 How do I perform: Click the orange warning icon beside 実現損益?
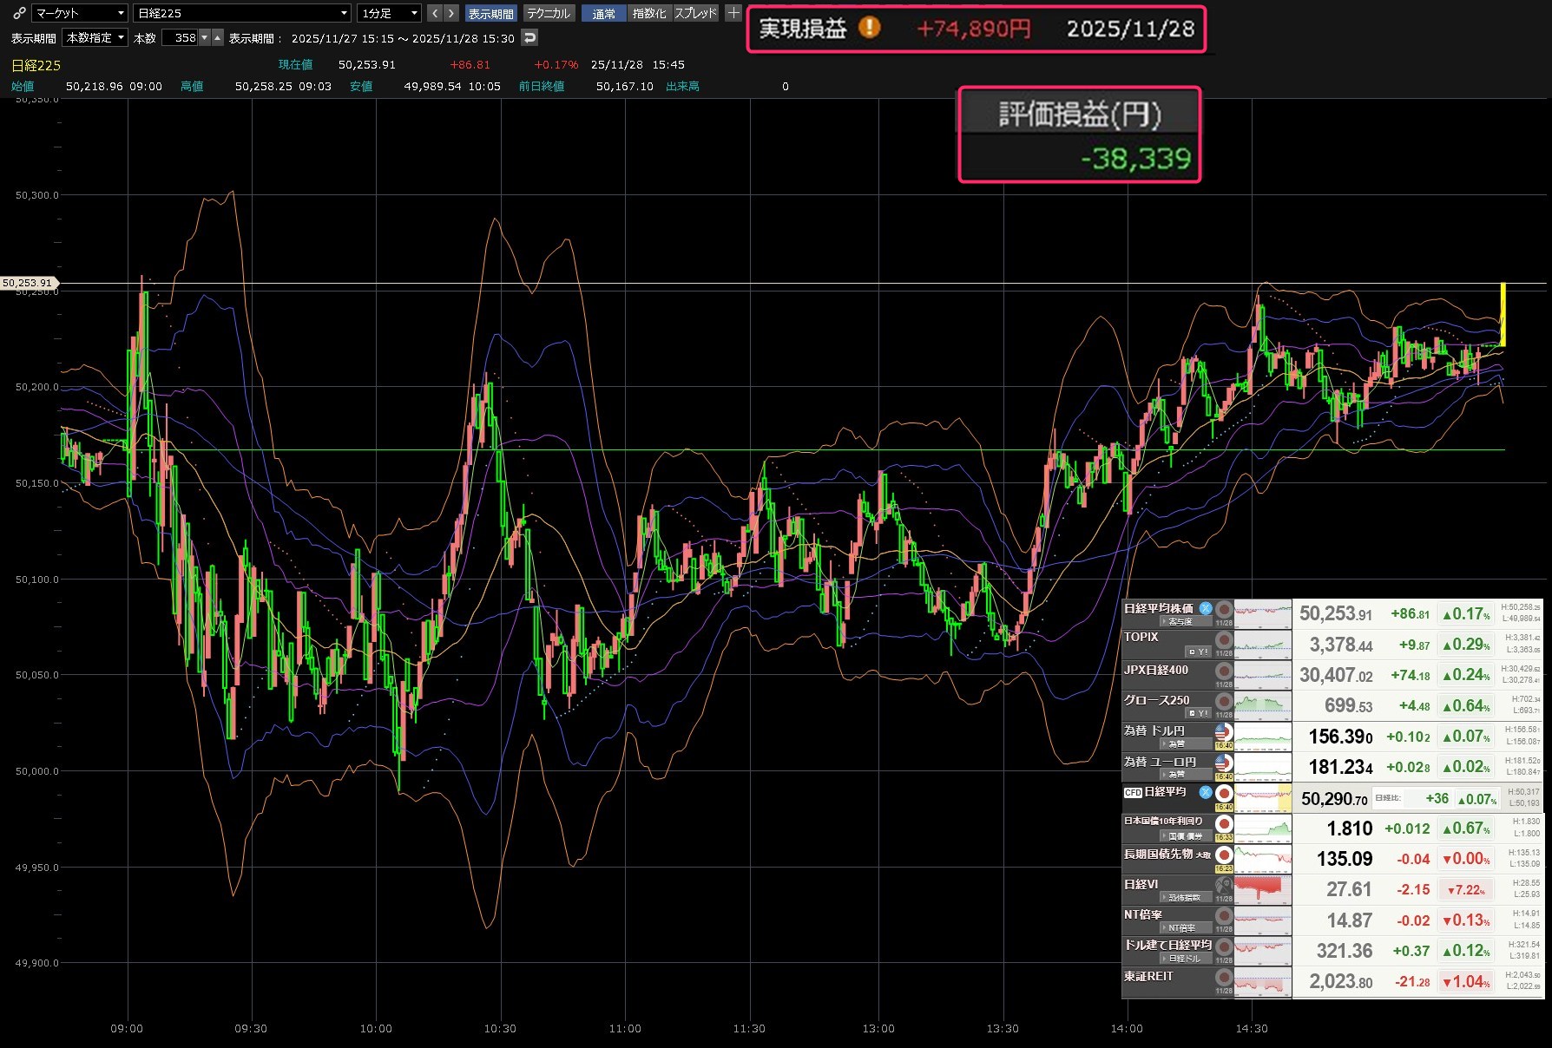tap(869, 29)
